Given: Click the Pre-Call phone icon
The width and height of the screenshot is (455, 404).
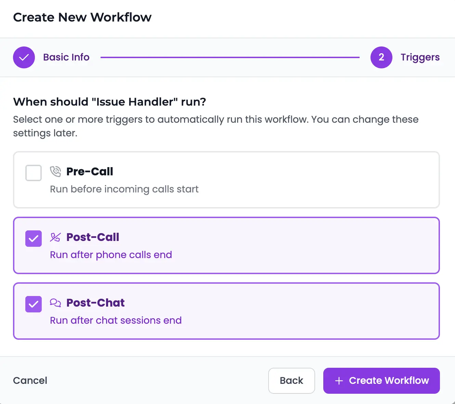Looking at the screenshot, I should (x=55, y=171).
